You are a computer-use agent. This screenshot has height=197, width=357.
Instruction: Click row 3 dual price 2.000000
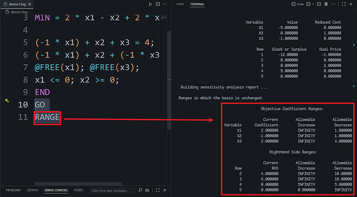click(332, 65)
